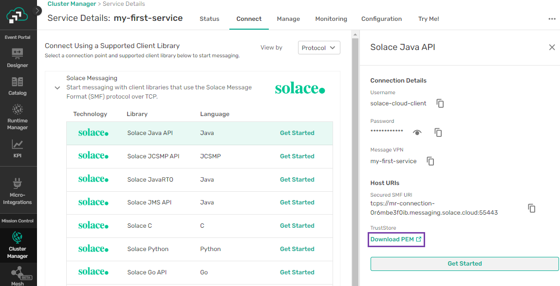
Task: Click Get Started button in Java API panel
Action: [465, 264]
